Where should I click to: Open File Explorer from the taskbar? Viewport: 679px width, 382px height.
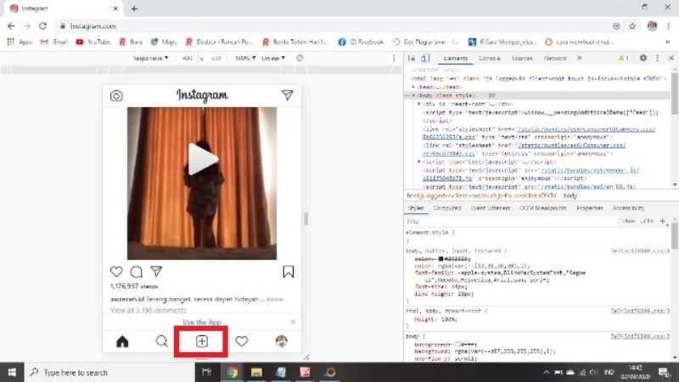[256, 372]
